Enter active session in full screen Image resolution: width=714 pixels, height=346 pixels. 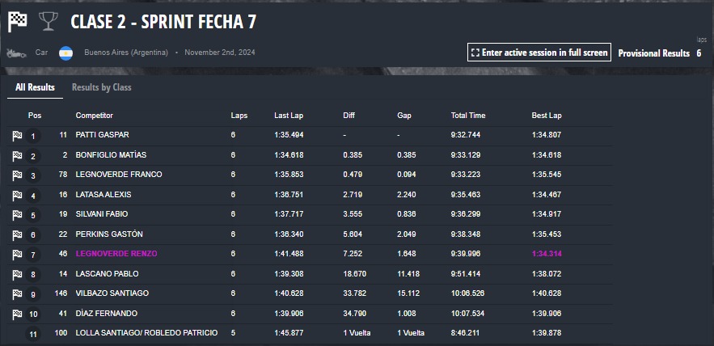pyautogui.click(x=539, y=53)
